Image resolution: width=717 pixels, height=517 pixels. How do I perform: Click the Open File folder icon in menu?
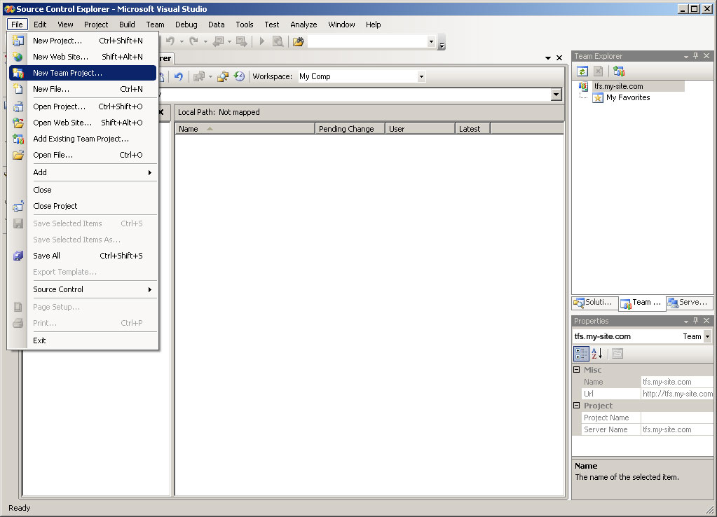pos(18,155)
